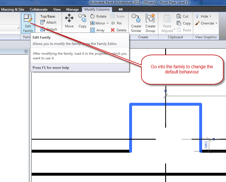Click the Rotate tool
The width and height of the screenshot is (226, 182).
coord(98,16)
